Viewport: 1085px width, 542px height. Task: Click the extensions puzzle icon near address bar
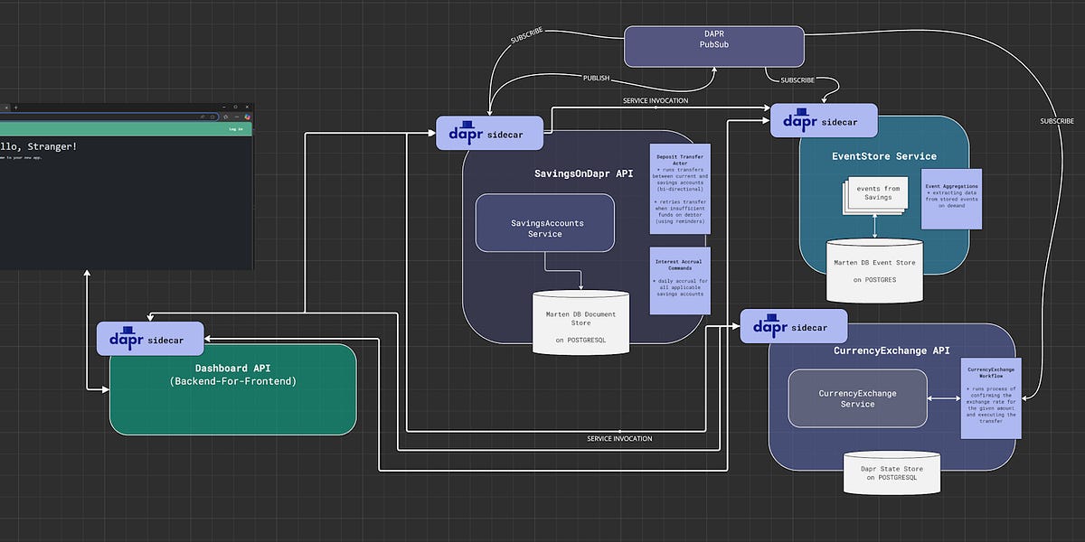[x=225, y=117]
